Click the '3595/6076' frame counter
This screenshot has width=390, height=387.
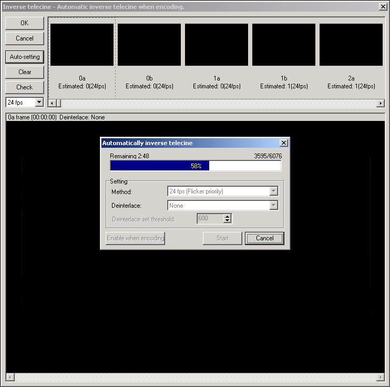coord(268,156)
